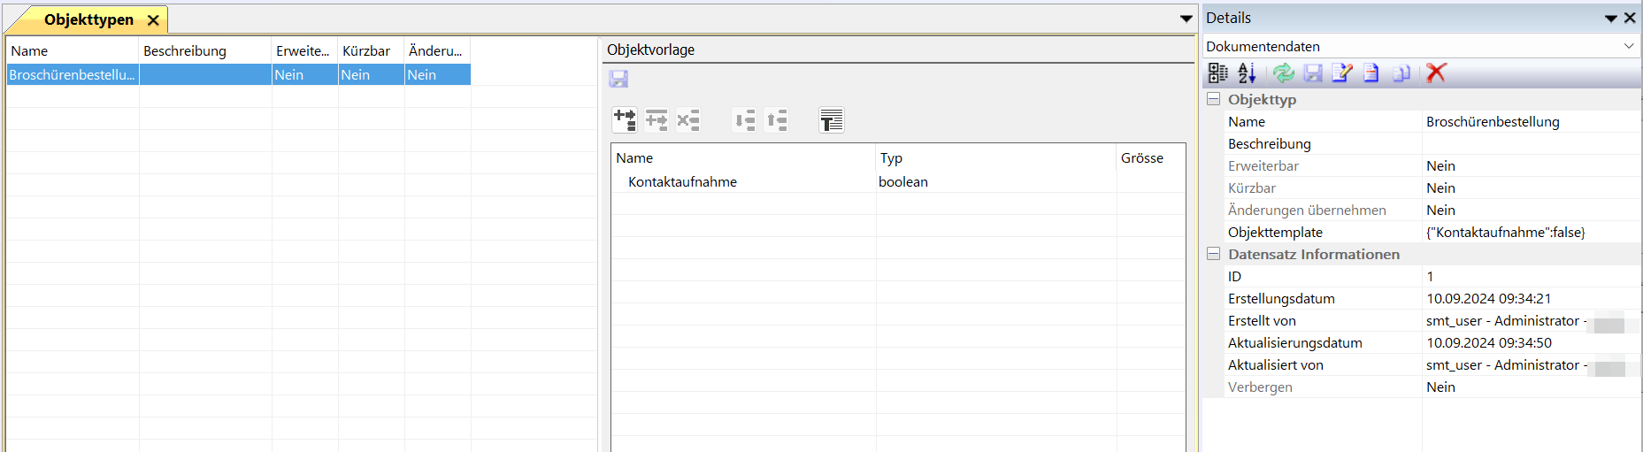Viewport: 1643px width, 452px height.
Task: Click the Erweiterbar Nein cell in list row
Action: 305,75
